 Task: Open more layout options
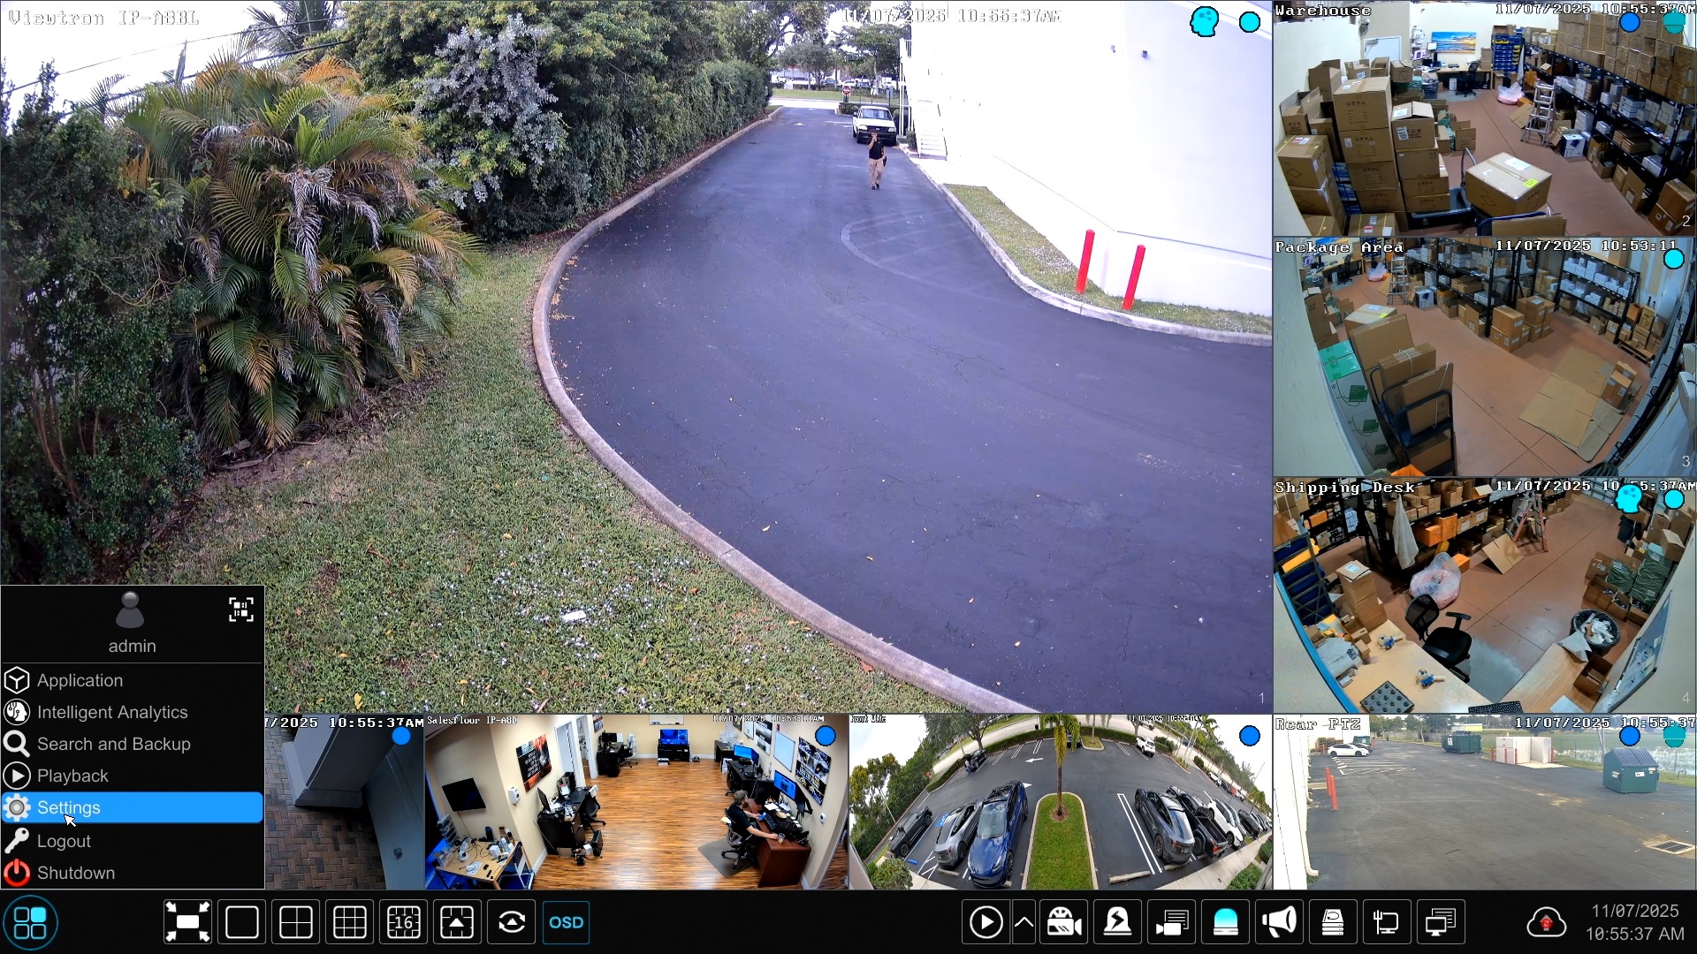coord(457,923)
